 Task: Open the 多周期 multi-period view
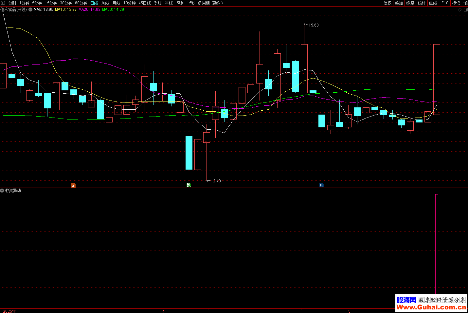[204, 3]
